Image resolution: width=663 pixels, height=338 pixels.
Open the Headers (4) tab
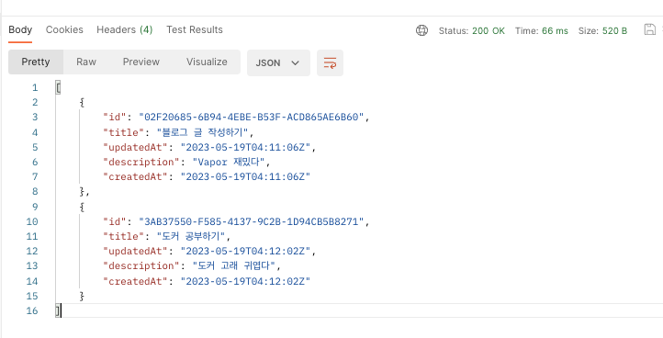click(x=124, y=29)
